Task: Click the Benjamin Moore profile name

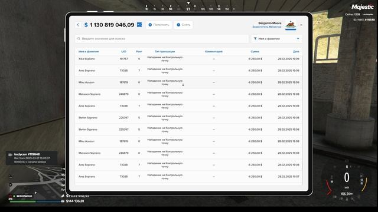Action: [270, 23]
